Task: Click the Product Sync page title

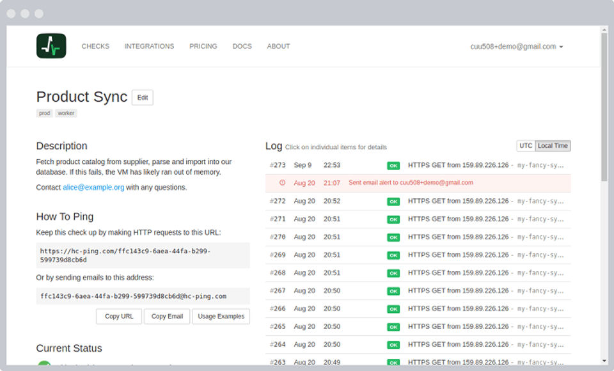Action: [82, 97]
